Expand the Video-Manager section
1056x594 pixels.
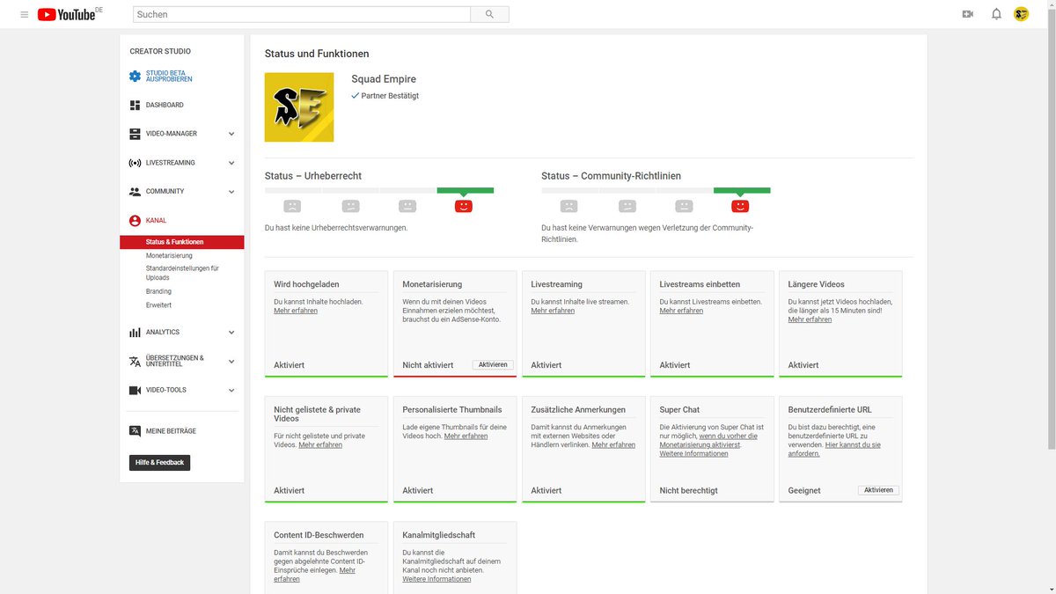[x=231, y=134]
